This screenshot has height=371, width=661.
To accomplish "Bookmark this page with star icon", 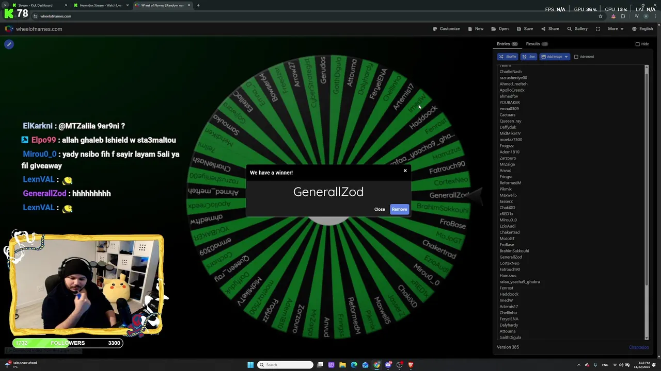I will pyautogui.click(x=600, y=16).
